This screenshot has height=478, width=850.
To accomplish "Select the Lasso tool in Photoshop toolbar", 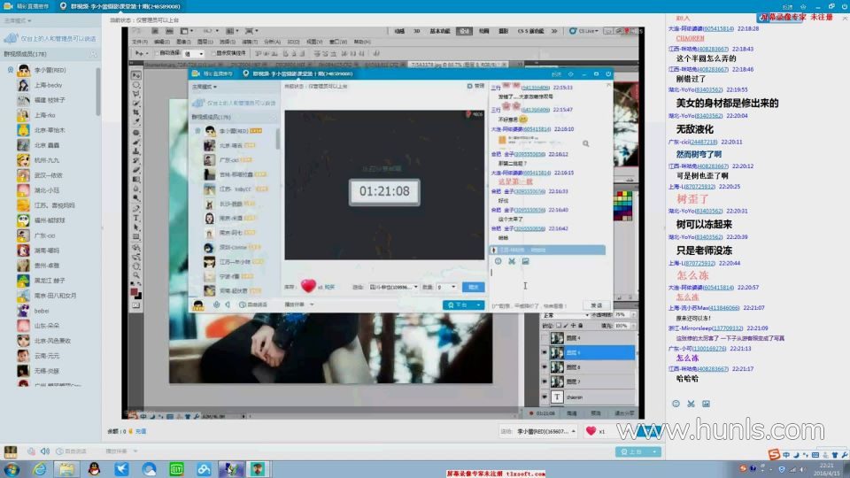I will pos(136,94).
